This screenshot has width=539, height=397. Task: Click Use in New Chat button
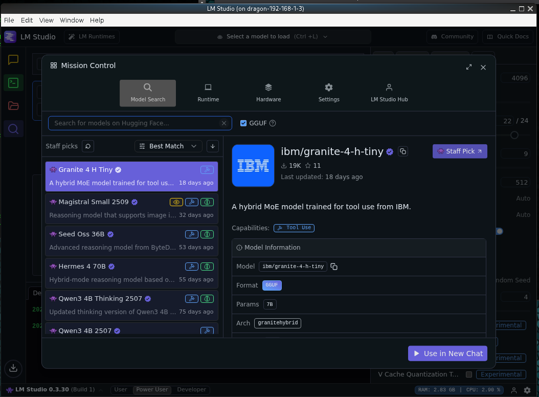click(447, 354)
